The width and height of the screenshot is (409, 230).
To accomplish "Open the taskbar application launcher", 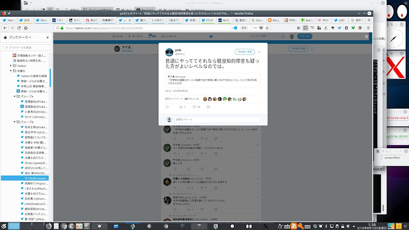I will [4, 226].
